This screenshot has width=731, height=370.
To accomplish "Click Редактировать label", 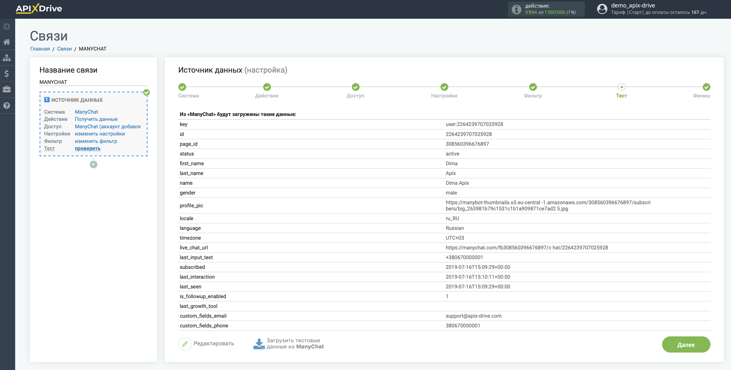I will 214,343.
